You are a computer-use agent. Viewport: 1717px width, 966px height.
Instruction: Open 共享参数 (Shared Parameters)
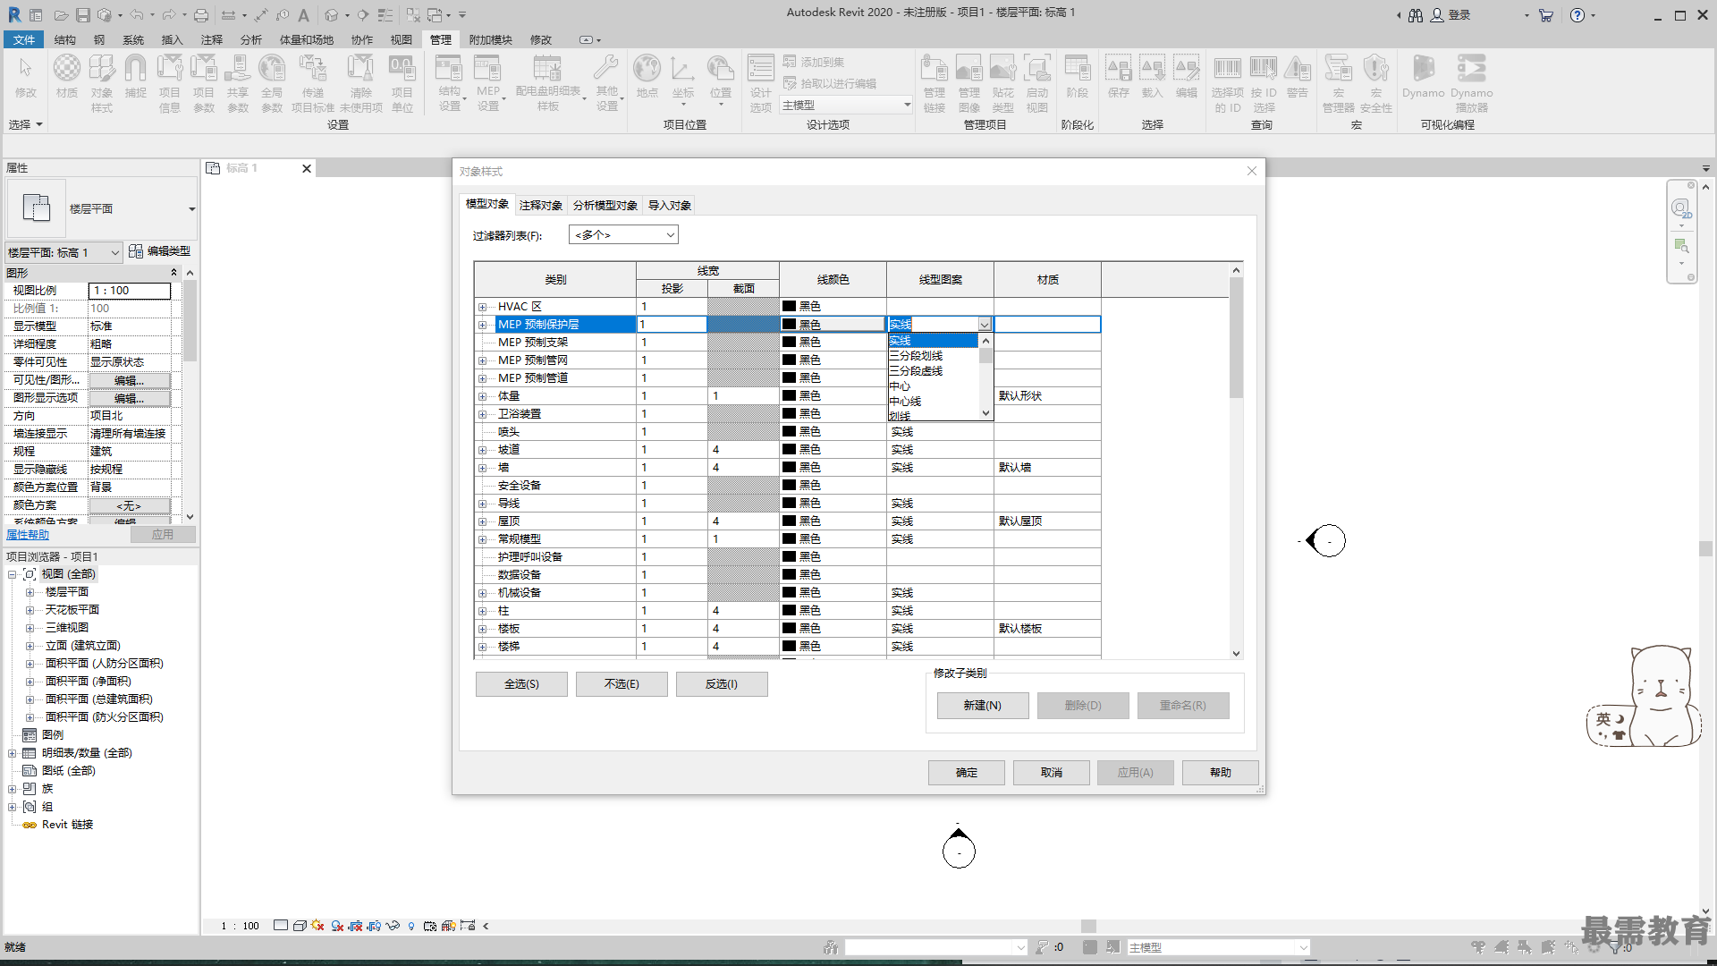238,82
